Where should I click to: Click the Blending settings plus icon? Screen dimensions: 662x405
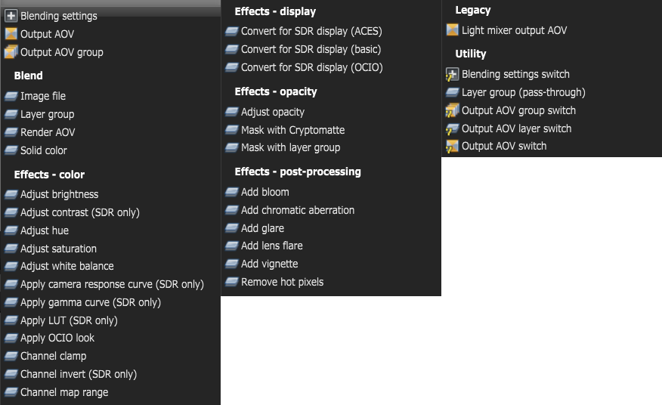click(x=11, y=16)
